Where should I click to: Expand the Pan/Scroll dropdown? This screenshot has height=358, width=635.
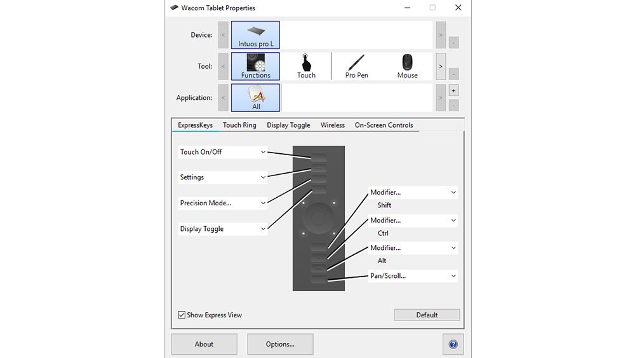point(413,276)
